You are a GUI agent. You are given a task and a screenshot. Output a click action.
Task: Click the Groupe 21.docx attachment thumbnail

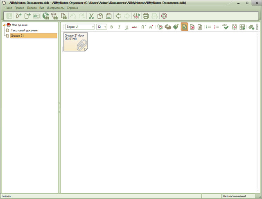tap(76, 42)
